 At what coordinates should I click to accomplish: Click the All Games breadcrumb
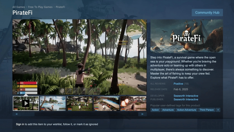(19, 7)
